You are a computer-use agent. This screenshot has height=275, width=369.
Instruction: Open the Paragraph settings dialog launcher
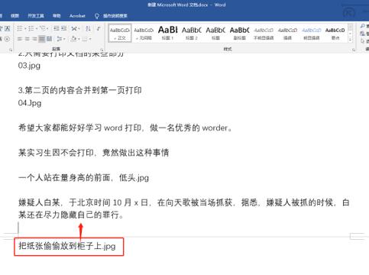(102, 50)
